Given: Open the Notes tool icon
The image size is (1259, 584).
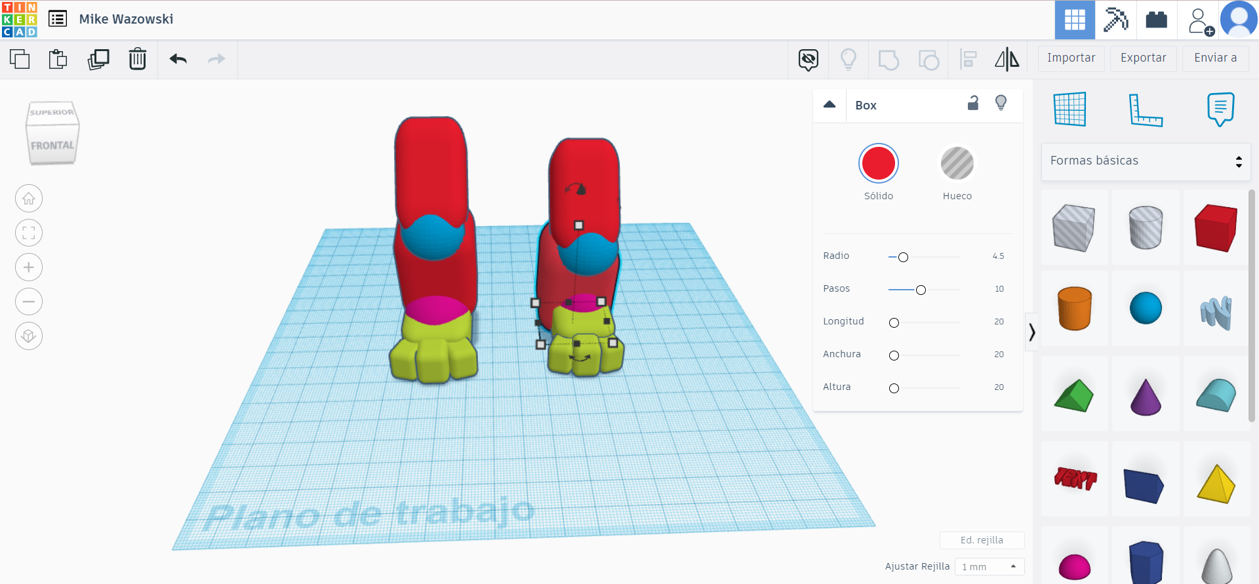Looking at the screenshot, I should [x=1220, y=109].
